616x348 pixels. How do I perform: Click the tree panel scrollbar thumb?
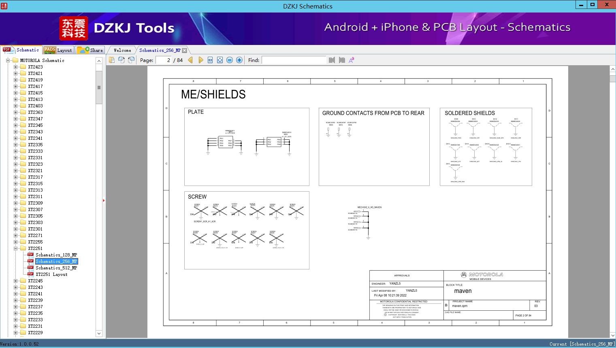(x=99, y=88)
